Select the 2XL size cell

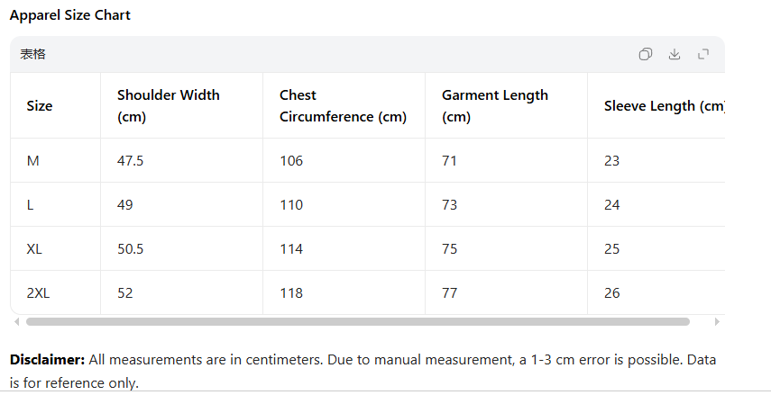click(38, 292)
